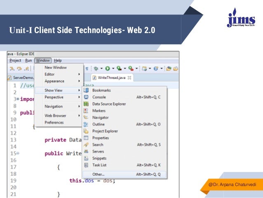Click the Project Explorer view icon
Screen dimensions: 263x198
pyautogui.click(x=86, y=131)
